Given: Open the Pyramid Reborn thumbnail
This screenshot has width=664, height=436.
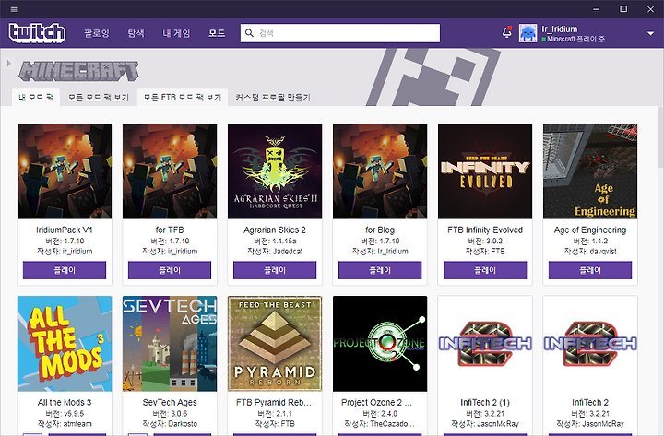Looking at the screenshot, I should (x=275, y=343).
